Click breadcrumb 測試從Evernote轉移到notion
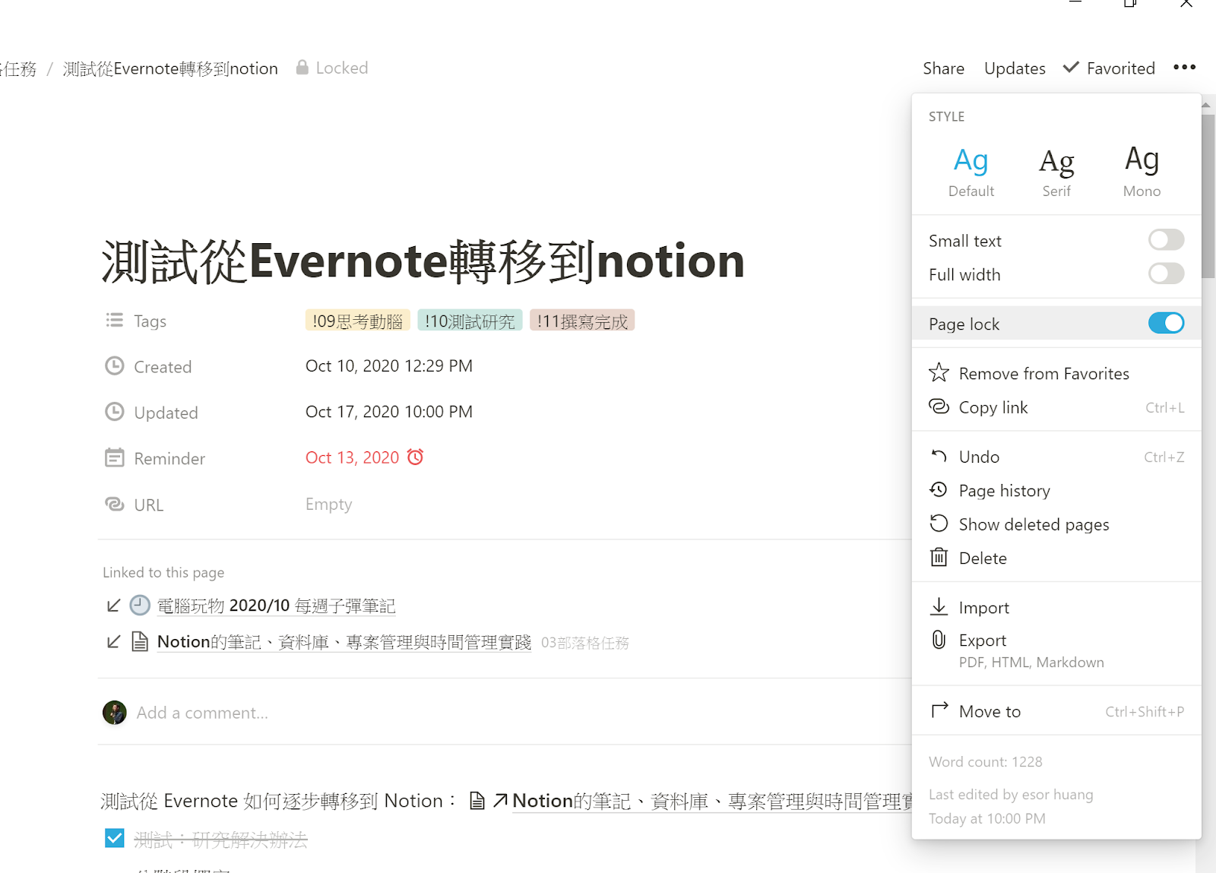Screen dimensions: 1216x873 coord(170,68)
